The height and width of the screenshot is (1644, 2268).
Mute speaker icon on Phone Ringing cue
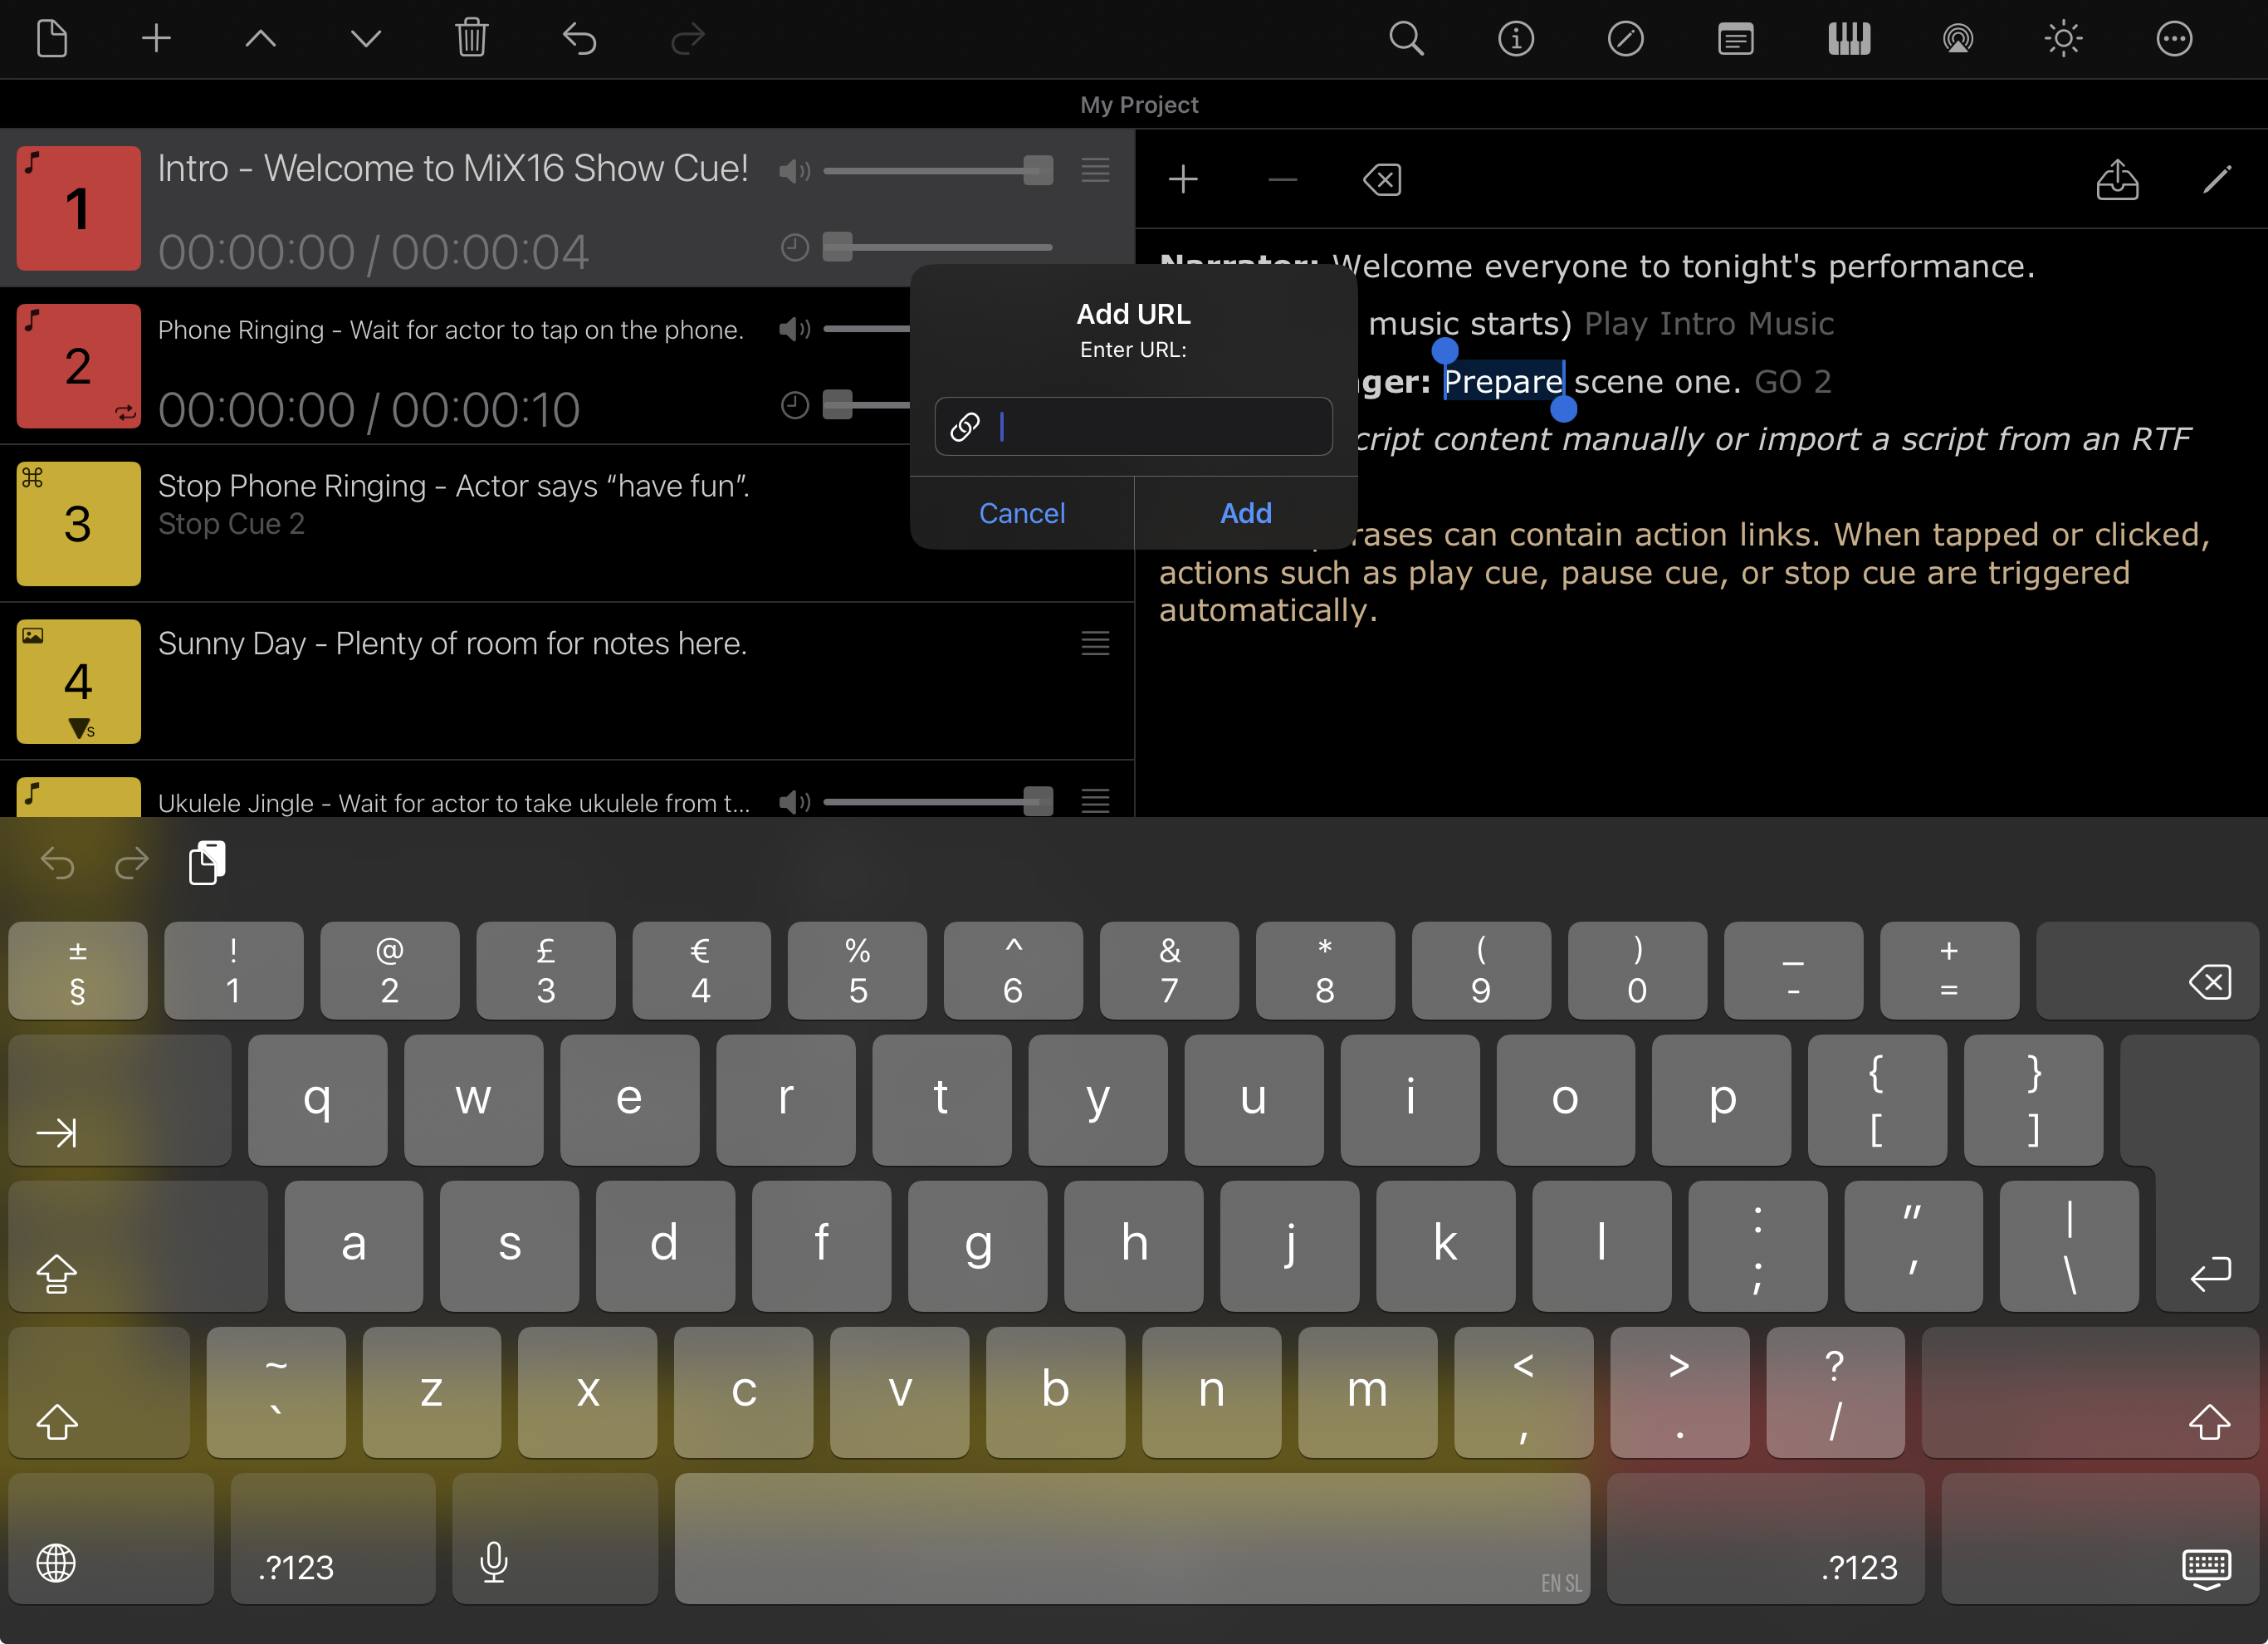(x=795, y=329)
